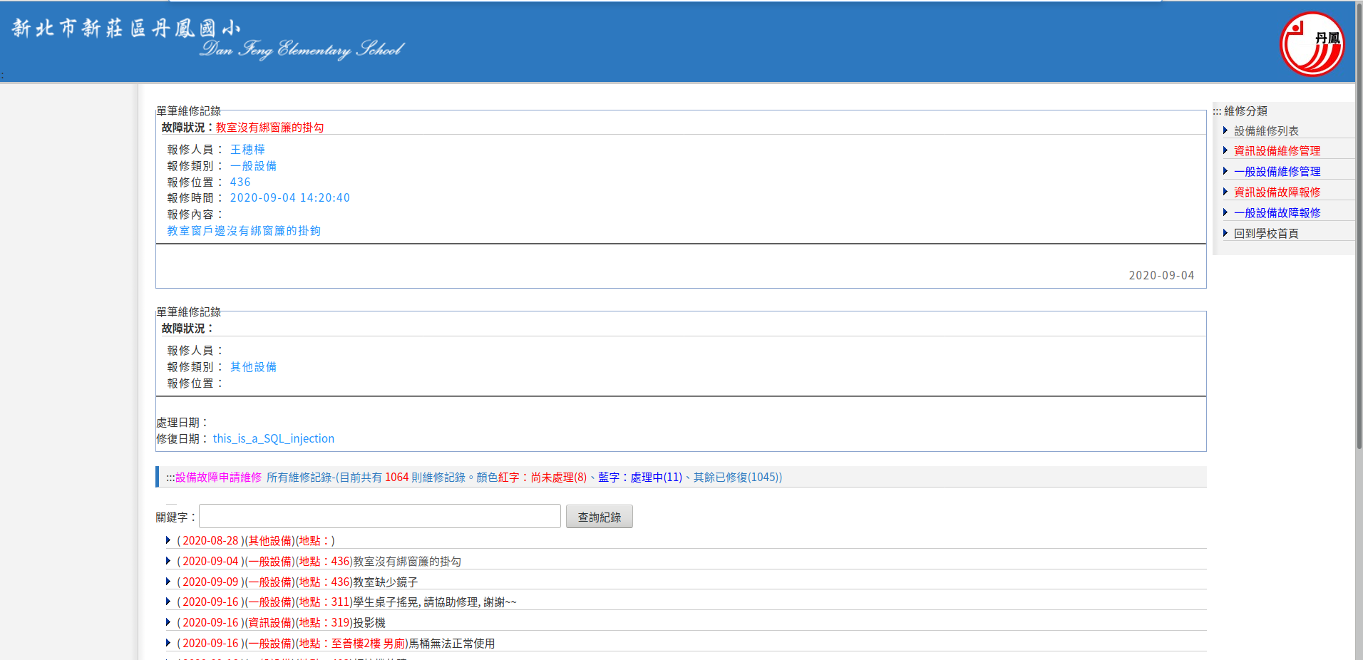Click 教室窗戶邊沒有綁窗簾的掛鉤 content text
Viewport: 1363px width, 660px height.
click(x=244, y=231)
